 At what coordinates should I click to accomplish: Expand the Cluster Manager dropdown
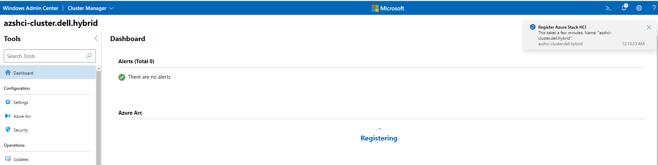[111, 8]
